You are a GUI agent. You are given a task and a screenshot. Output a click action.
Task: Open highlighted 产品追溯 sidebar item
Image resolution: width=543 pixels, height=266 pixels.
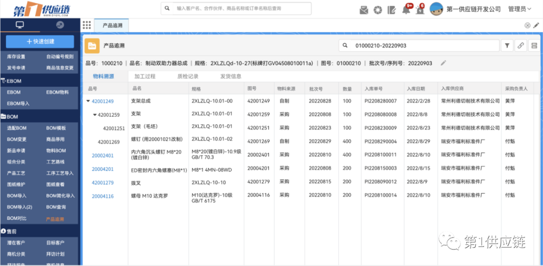55,219
